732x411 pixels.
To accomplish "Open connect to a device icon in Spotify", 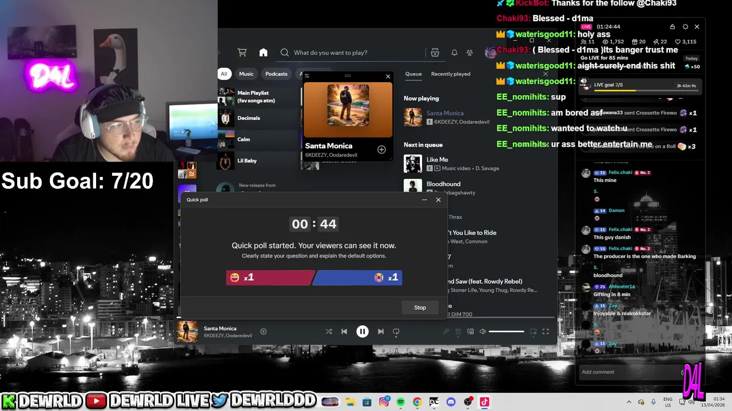I will tap(471, 332).
